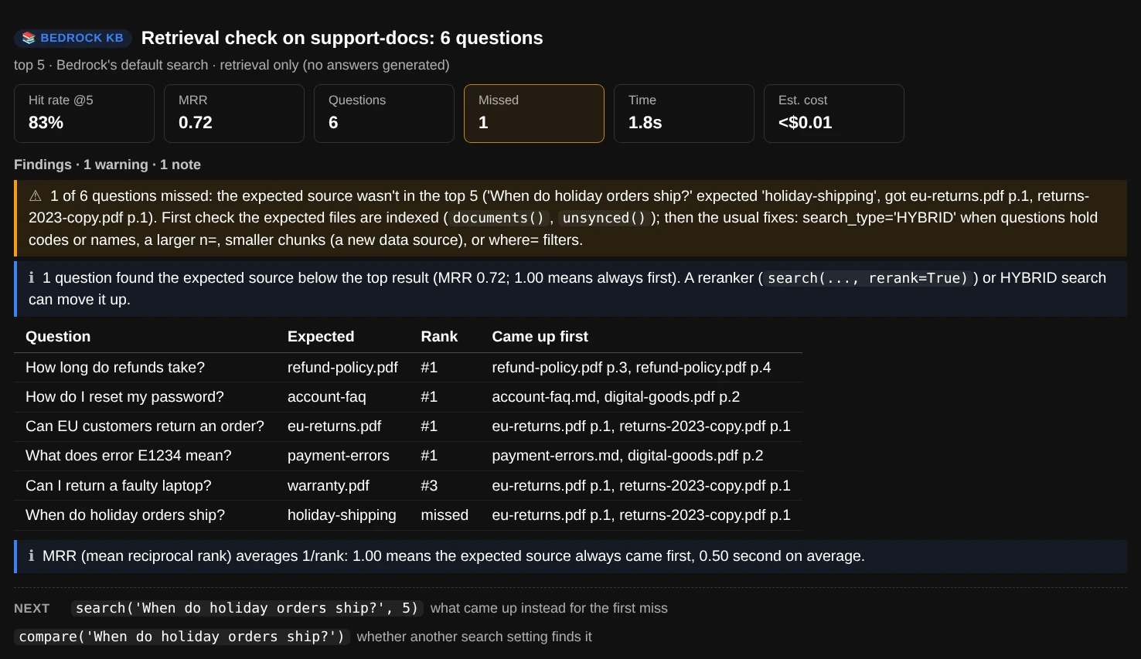Viewport: 1141px width, 659px height.
Task: Select the Time 1.8s card
Action: click(684, 114)
